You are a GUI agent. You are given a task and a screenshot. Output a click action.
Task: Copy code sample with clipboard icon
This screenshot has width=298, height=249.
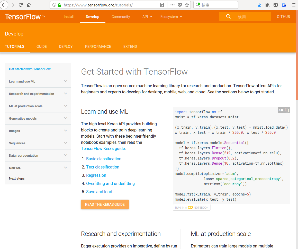click(x=287, y=110)
